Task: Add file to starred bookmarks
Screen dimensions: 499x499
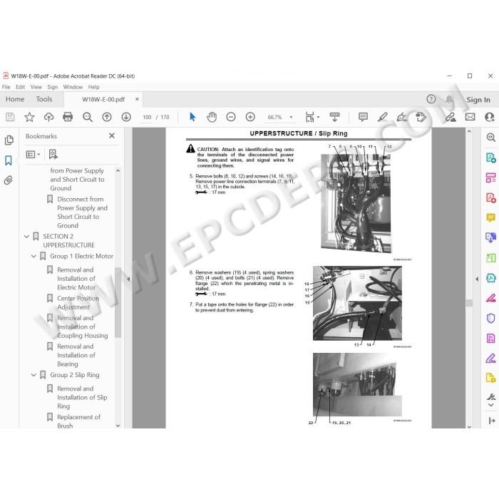Action: pyautogui.click(x=29, y=117)
